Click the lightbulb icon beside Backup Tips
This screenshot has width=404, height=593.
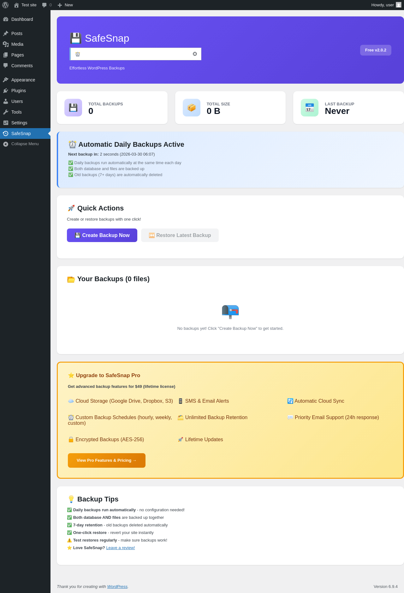(71, 499)
